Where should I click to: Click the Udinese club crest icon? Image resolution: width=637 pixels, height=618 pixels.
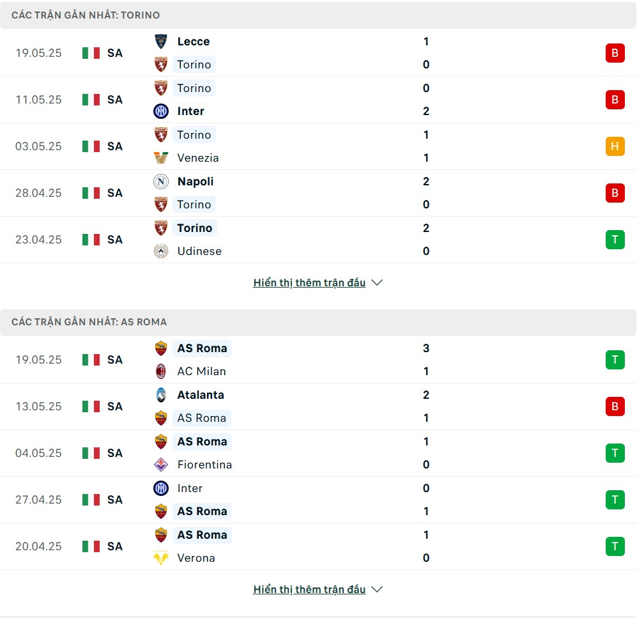161,251
